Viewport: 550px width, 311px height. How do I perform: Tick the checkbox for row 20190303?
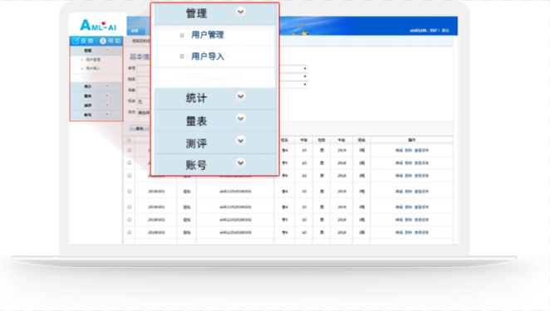(129, 232)
